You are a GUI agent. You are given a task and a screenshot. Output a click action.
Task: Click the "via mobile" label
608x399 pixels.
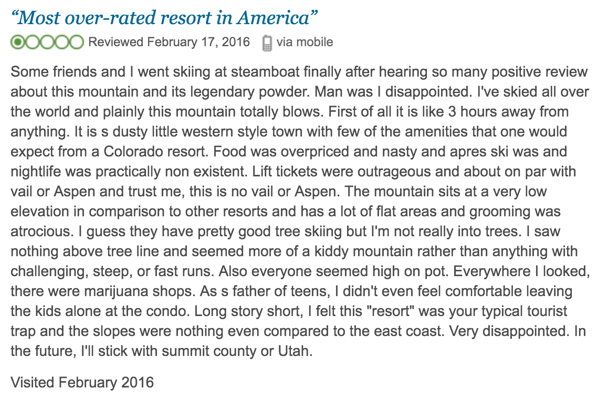(305, 42)
